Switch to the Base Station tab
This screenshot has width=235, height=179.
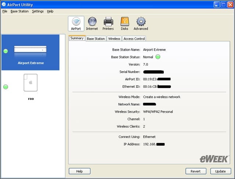tap(96, 39)
